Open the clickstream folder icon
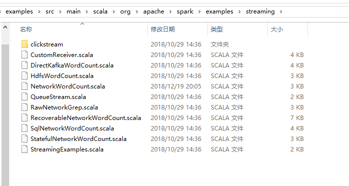This screenshot has height=186, width=349. pos(25,44)
